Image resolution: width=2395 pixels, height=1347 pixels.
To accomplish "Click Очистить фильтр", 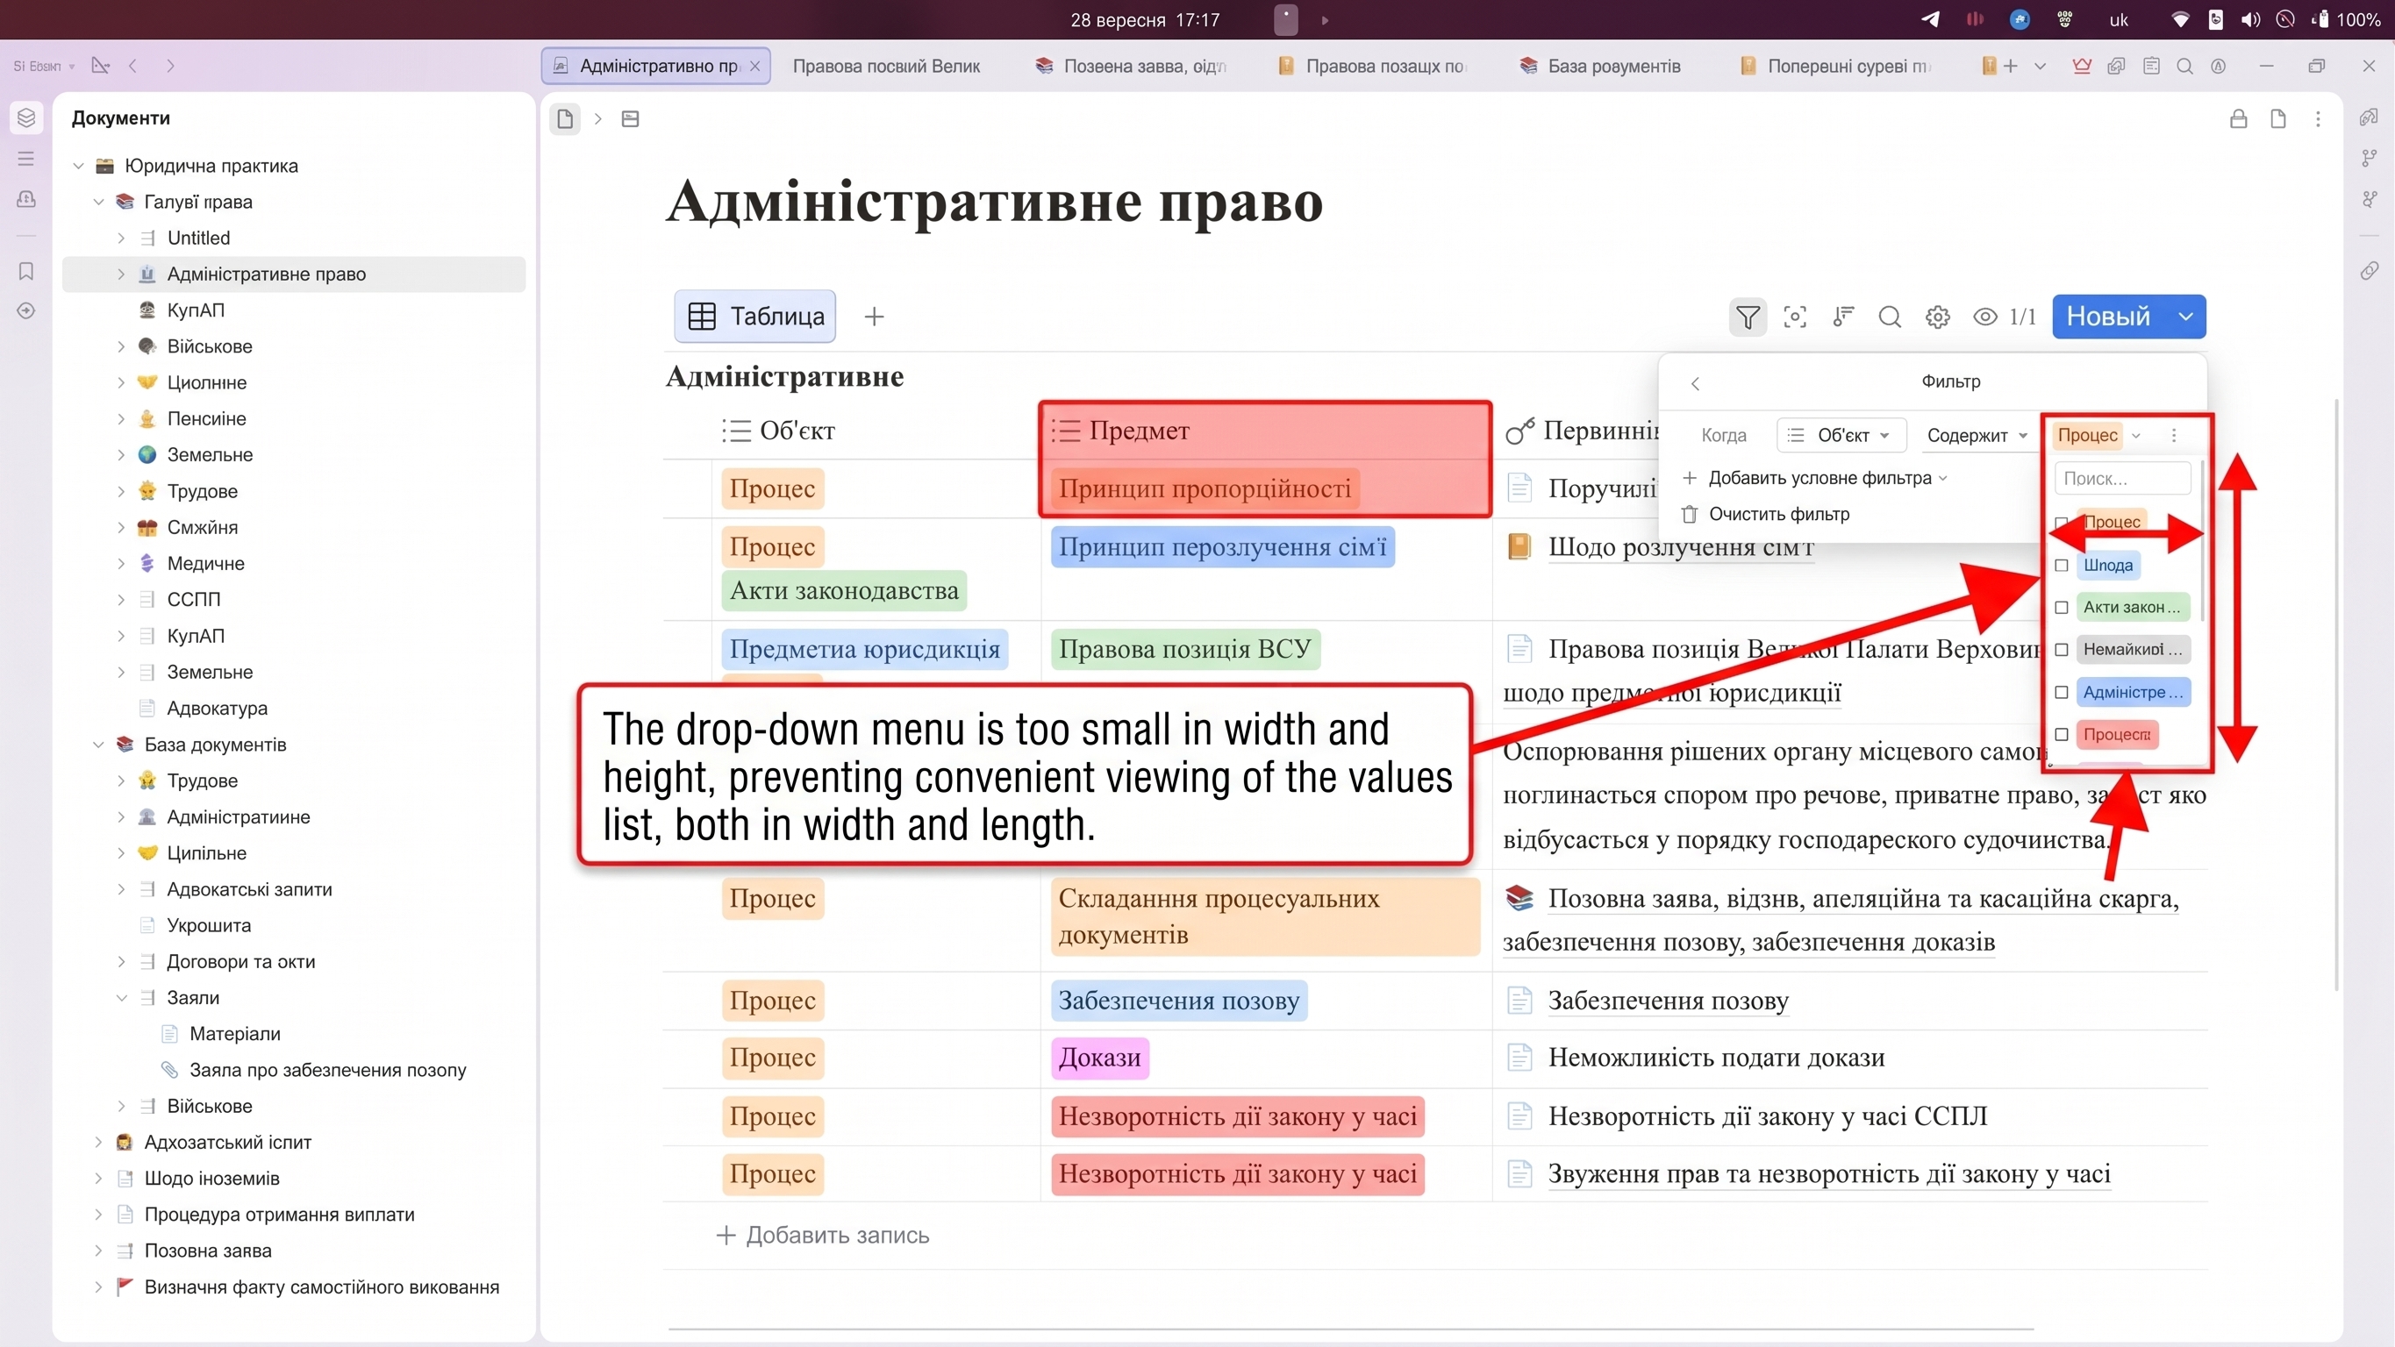I will click(x=1767, y=514).
